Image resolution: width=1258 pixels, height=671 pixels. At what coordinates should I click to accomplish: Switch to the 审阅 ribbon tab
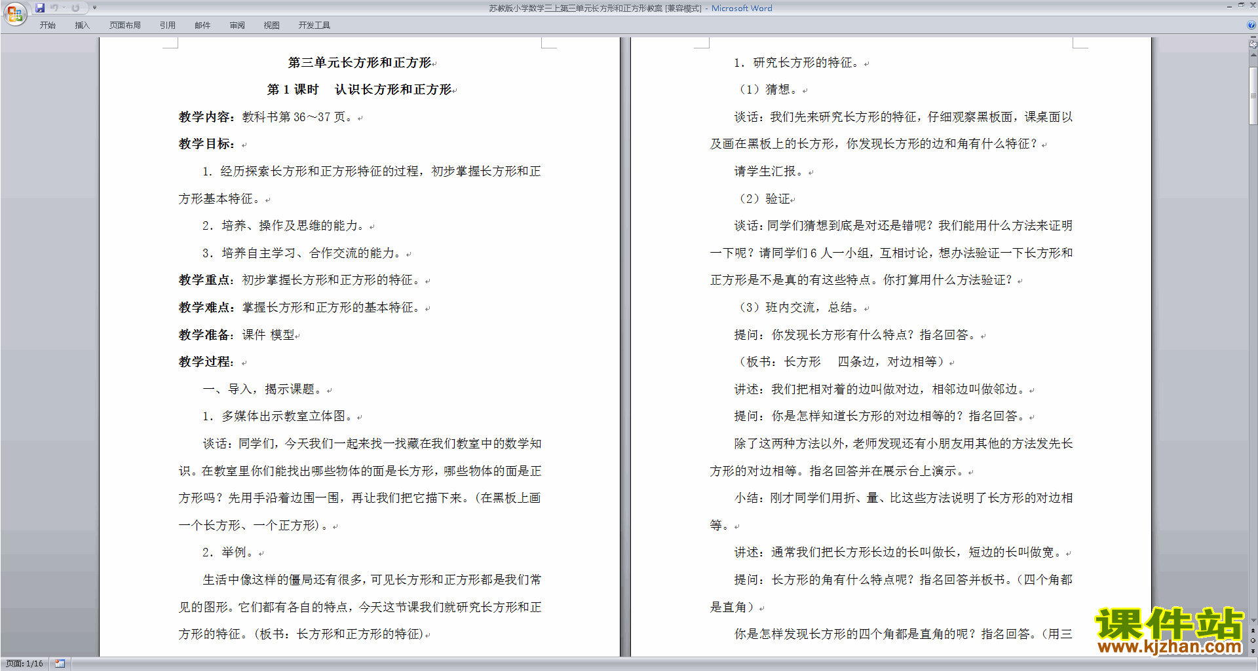(x=237, y=25)
